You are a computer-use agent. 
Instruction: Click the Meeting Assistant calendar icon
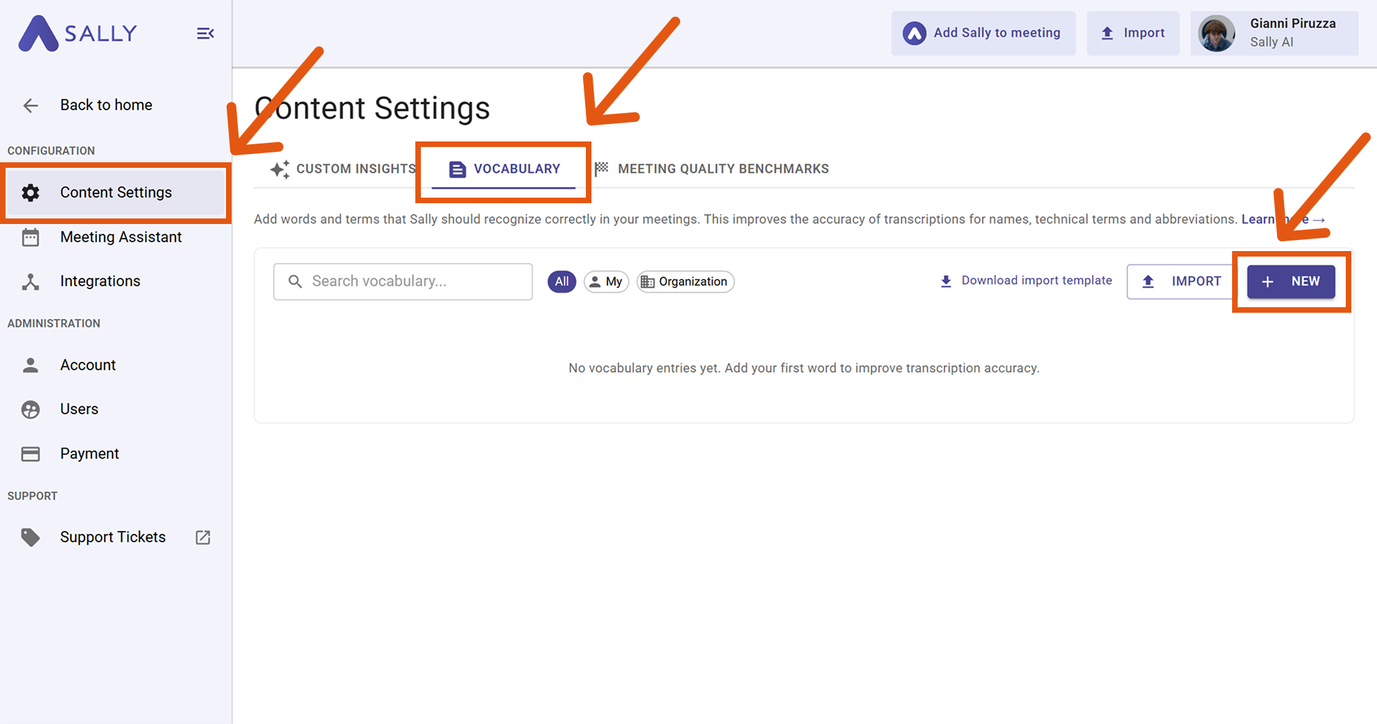(x=31, y=237)
